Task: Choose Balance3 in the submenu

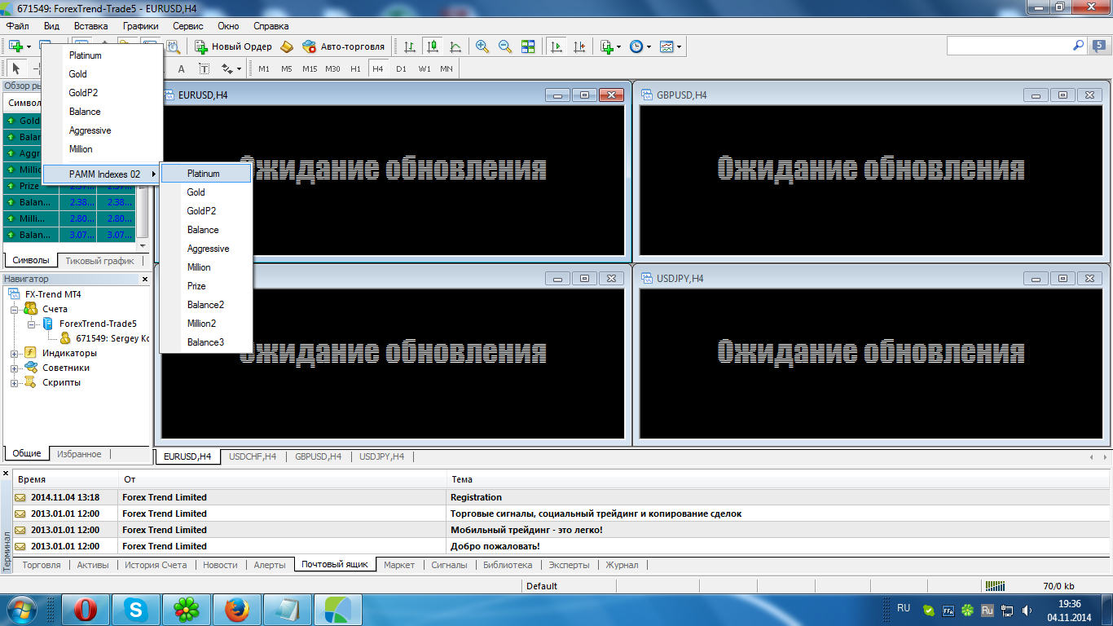Action: (x=205, y=342)
